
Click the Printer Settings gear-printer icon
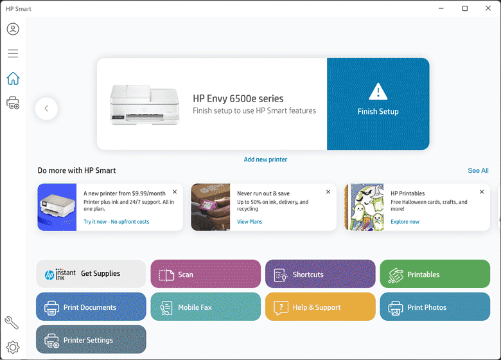(x=51, y=341)
